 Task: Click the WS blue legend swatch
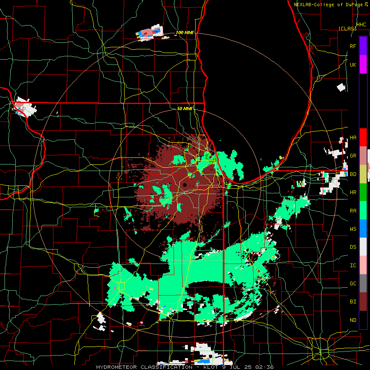363,229
